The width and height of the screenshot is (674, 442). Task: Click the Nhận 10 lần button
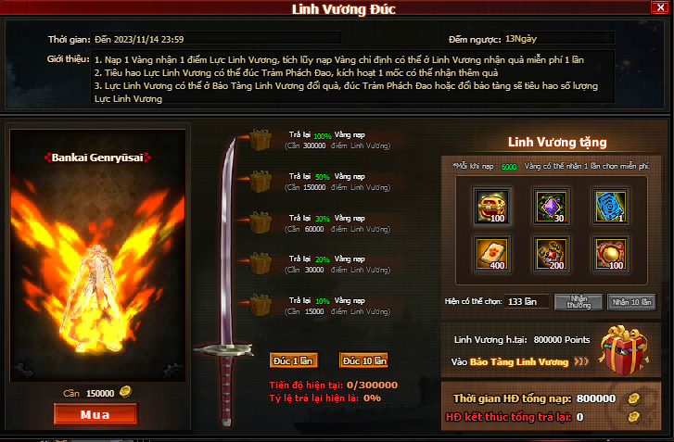pyautogui.click(x=631, y=302)
